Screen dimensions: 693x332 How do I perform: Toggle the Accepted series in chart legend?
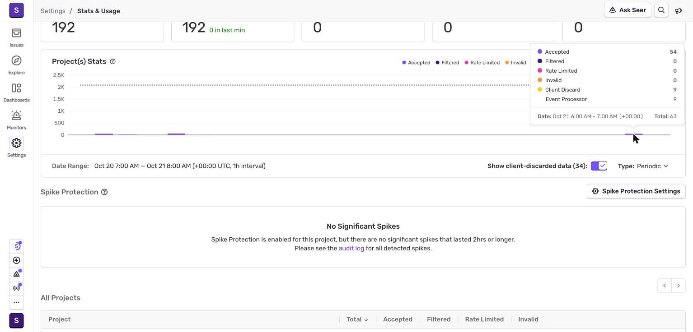coord(416,63)
